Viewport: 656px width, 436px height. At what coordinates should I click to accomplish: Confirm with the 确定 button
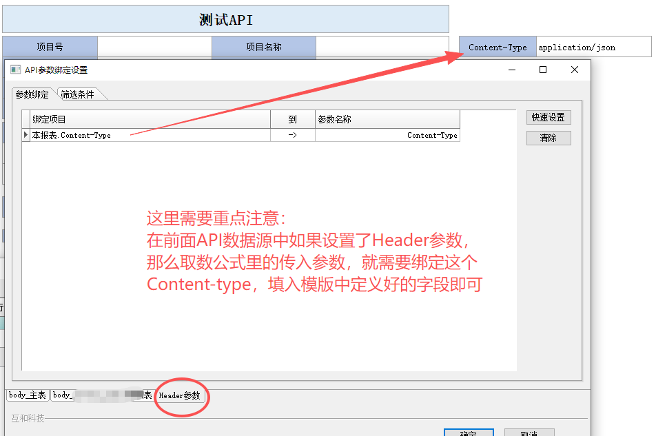(468, 433)
